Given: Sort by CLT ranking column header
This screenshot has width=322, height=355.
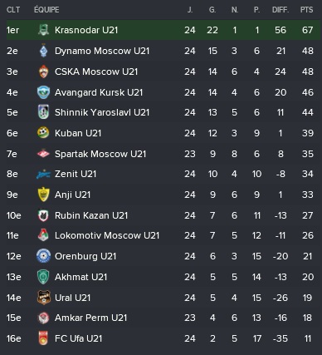Looking at the screenshot, I should tap(13, 10).
